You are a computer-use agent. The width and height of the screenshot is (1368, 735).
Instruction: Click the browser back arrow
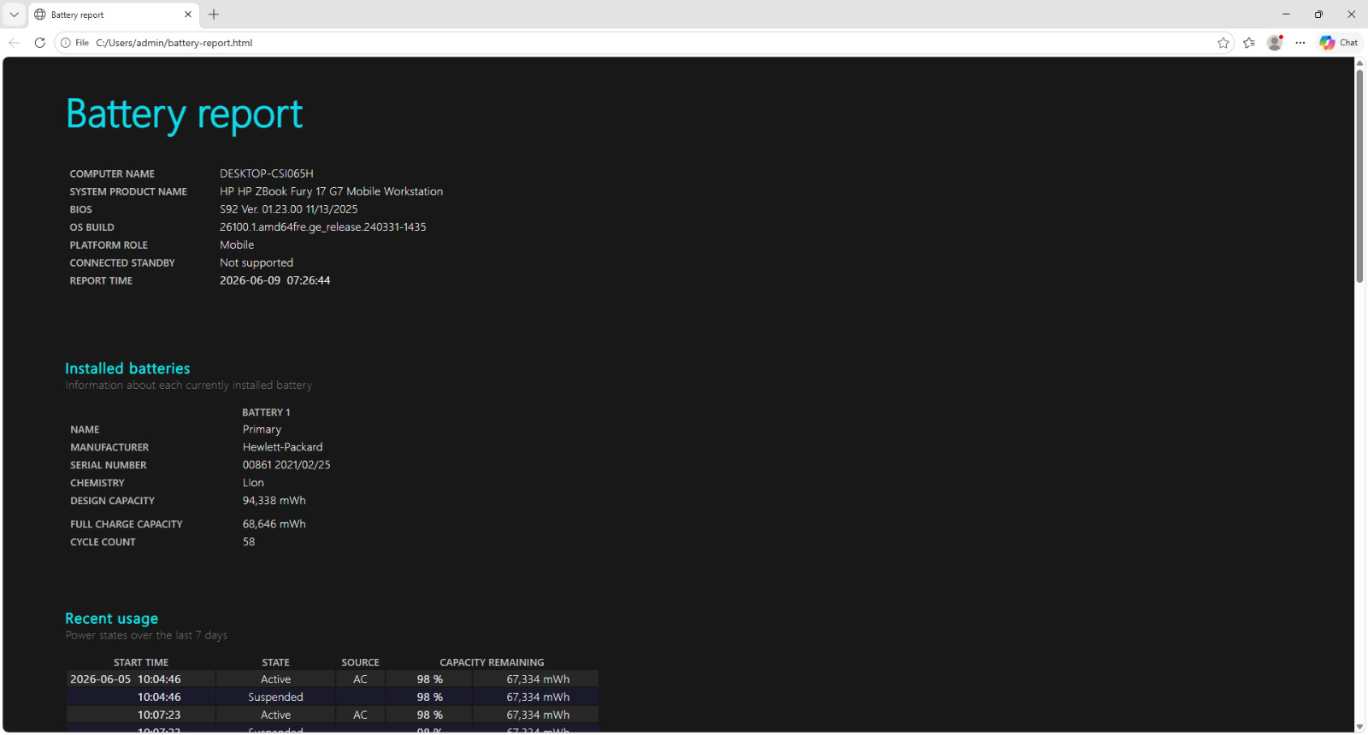pyautogui.click(x=15, y=43)
